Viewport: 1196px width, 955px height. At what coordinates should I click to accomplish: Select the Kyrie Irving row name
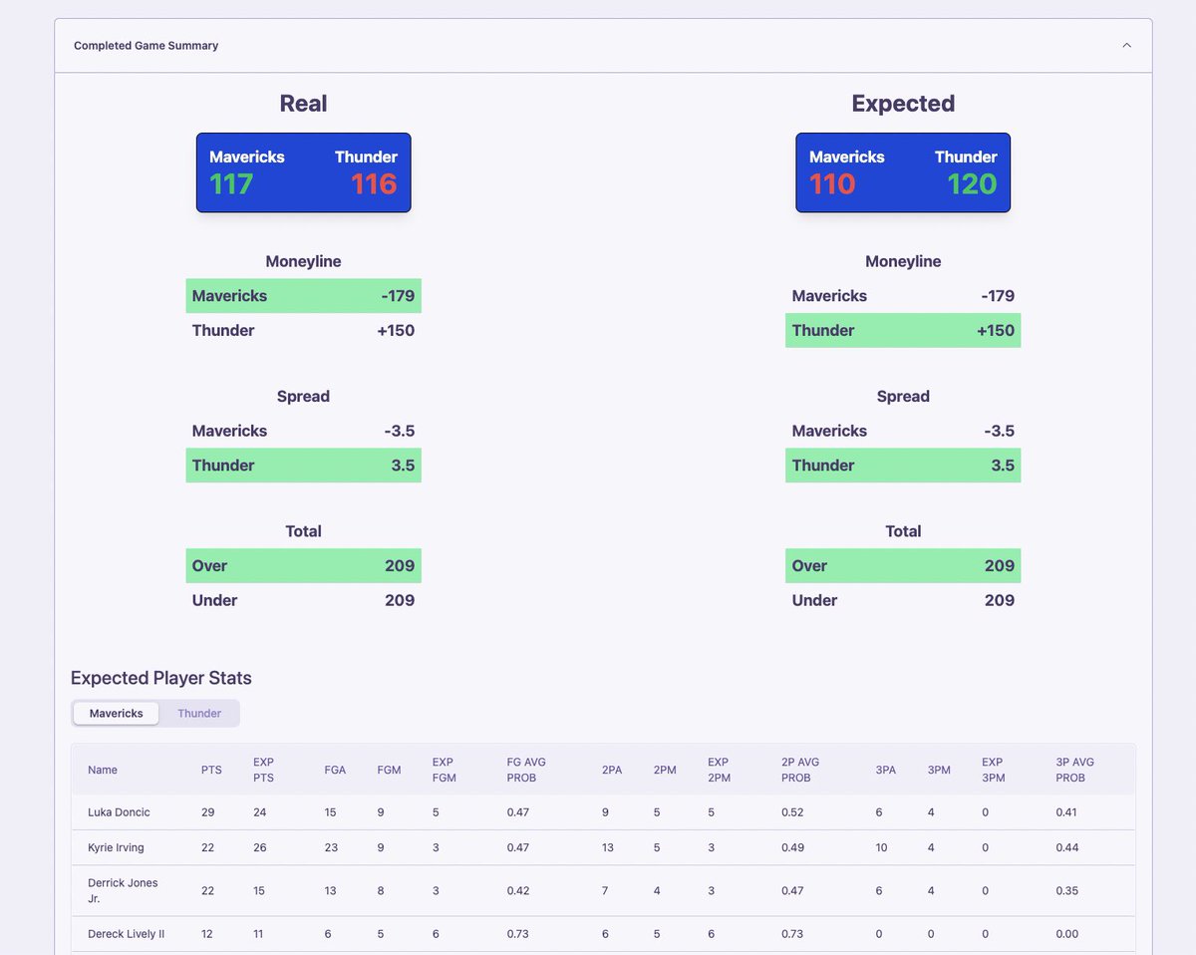click(116, 847)
